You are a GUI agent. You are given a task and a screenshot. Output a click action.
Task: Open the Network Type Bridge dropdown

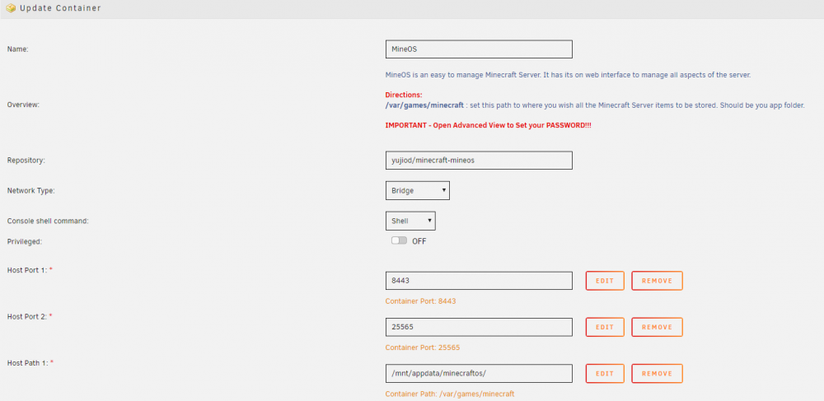coord(417,190)
